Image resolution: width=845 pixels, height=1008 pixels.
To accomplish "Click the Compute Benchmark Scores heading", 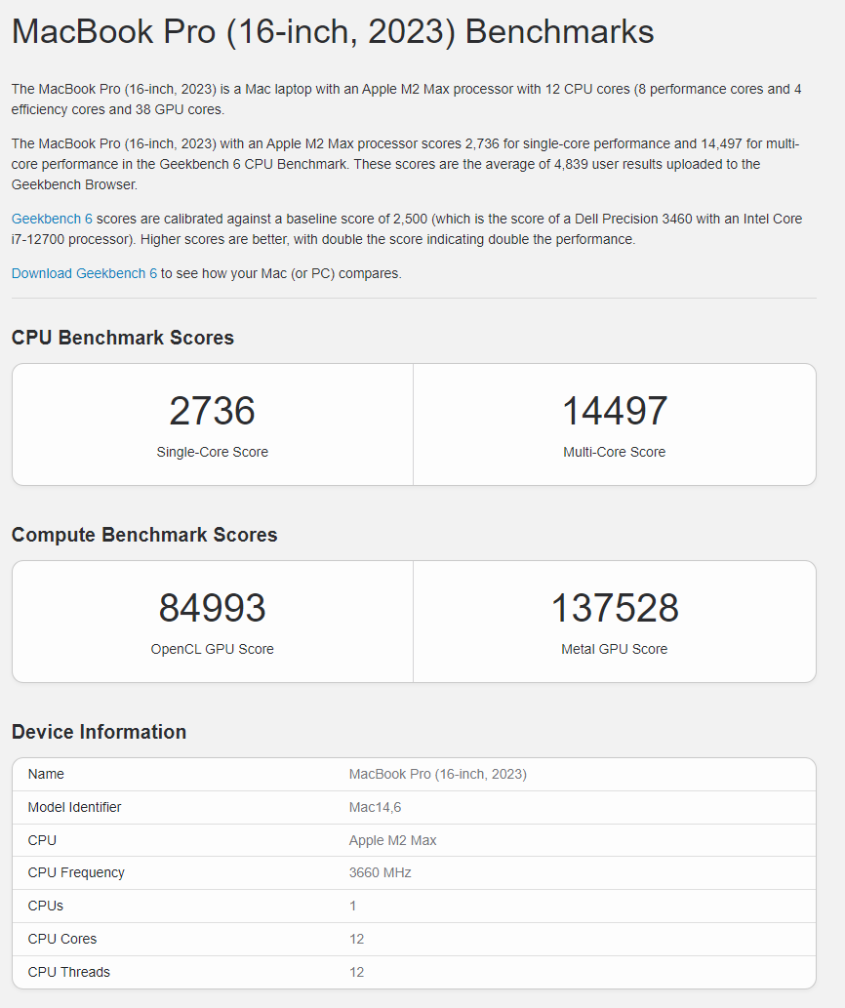I will pos(144,535).
